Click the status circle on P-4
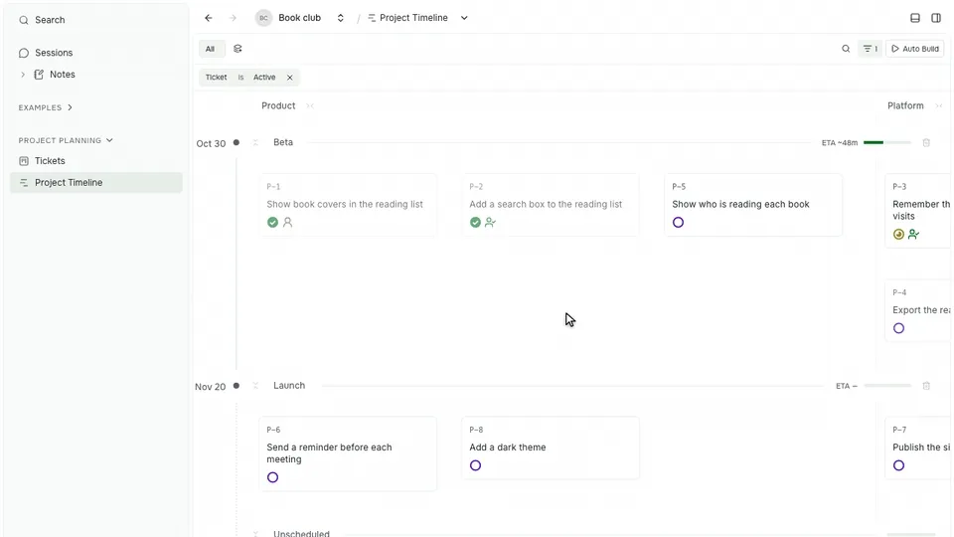 tap(898, 328)
